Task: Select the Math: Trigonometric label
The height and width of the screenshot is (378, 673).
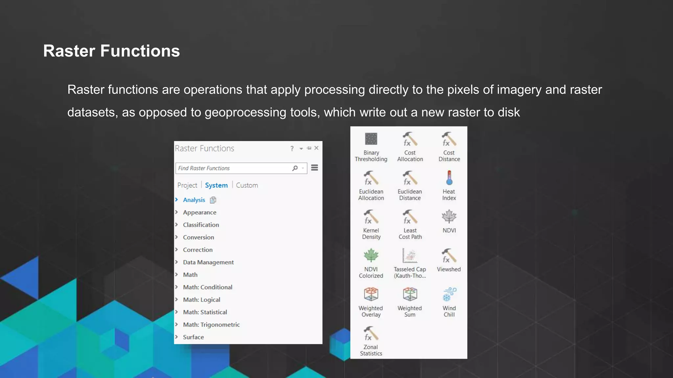Action: pyautogui.click(x=211, y=325)
